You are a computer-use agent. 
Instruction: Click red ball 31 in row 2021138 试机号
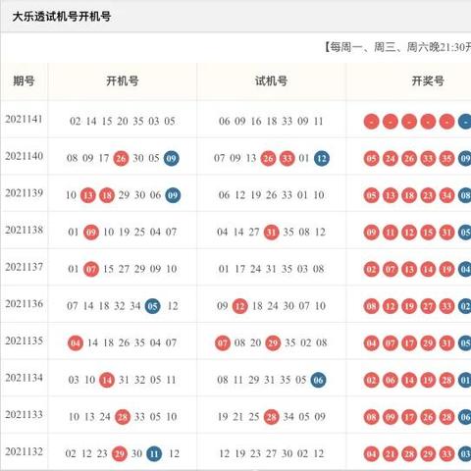(x=272, y=233)
